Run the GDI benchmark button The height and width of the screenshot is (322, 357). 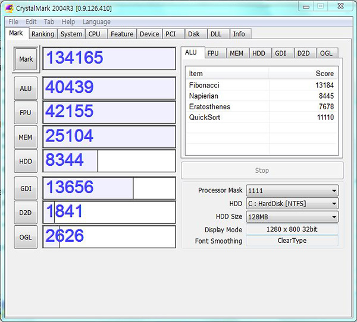[x=26, y=188]
